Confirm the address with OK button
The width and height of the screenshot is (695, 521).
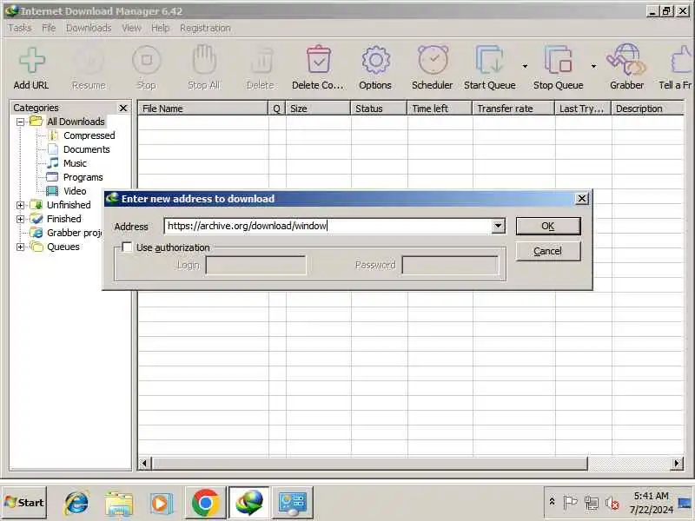click(548, 226)
